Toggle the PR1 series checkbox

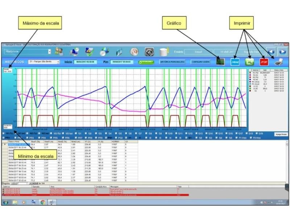(3, 138)
